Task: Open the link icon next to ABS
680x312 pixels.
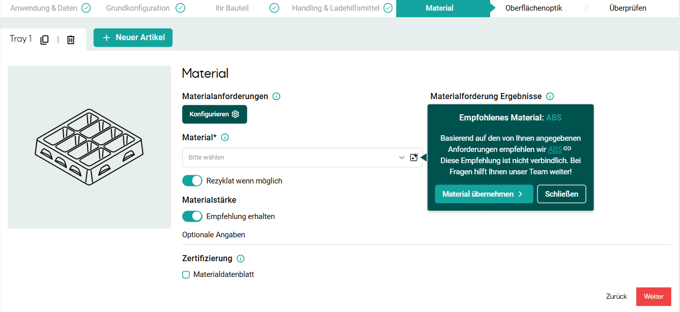Action: coord(568,149)
